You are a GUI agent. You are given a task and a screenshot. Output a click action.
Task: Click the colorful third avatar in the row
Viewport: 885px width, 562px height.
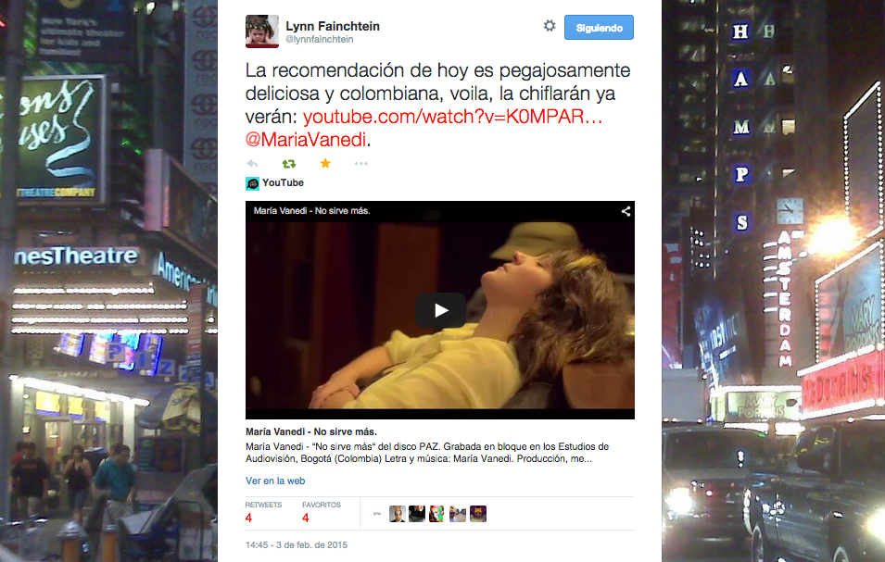(437, 514)
